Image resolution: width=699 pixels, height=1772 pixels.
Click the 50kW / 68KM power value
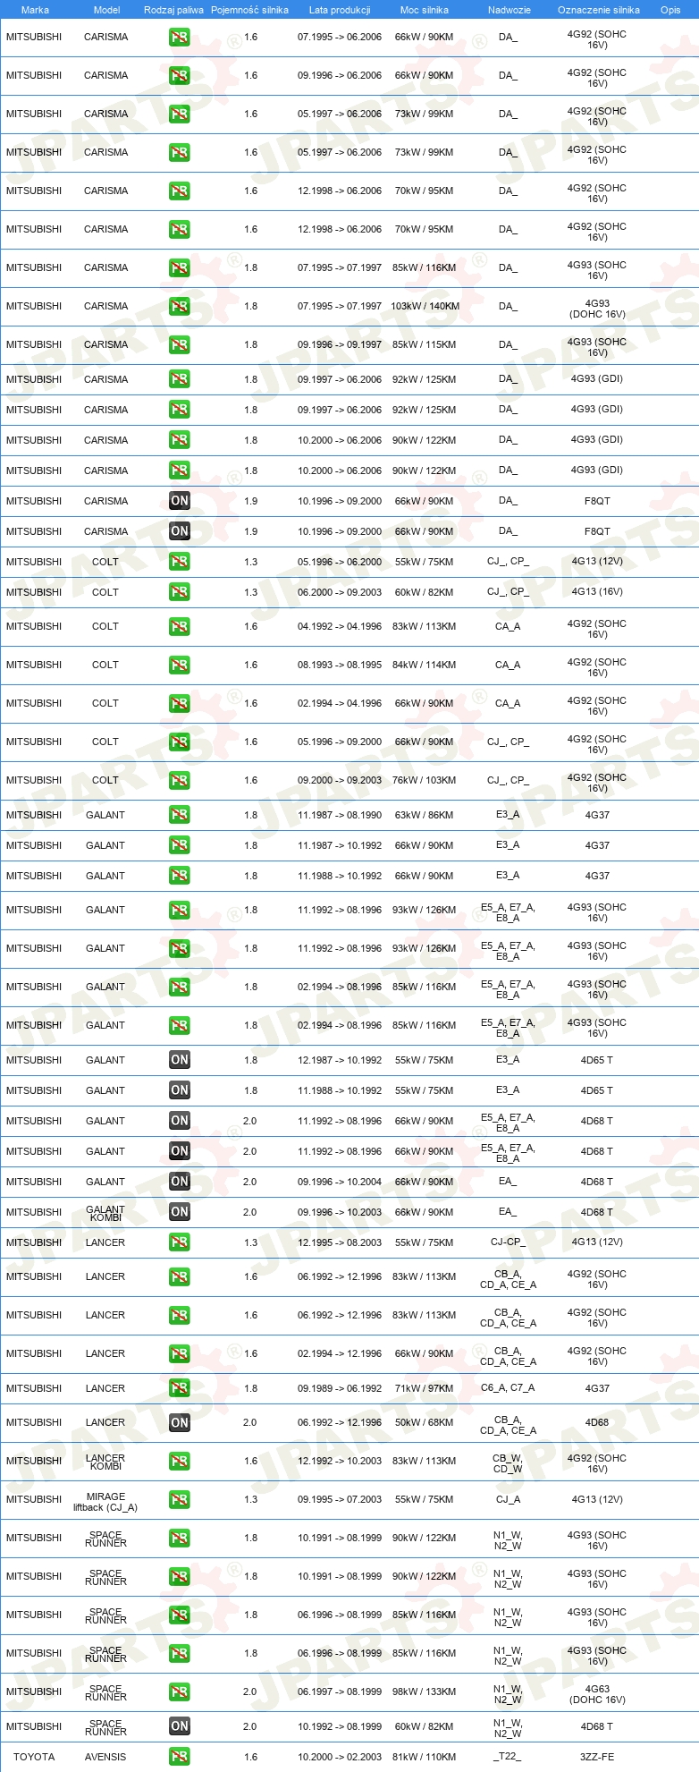click(x=425, y=1422)
